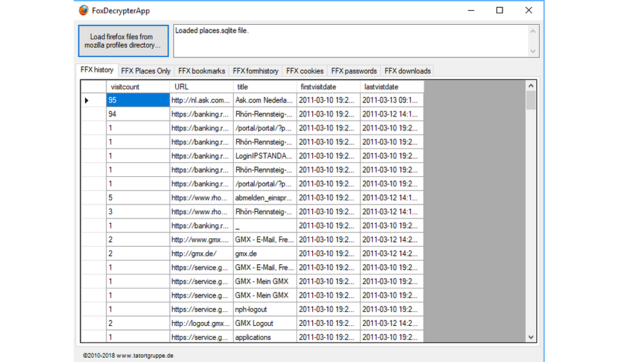This screenshot has height=362, width=619.
Task: Go to the FFX passwords tab
Action: coord(354,71)
